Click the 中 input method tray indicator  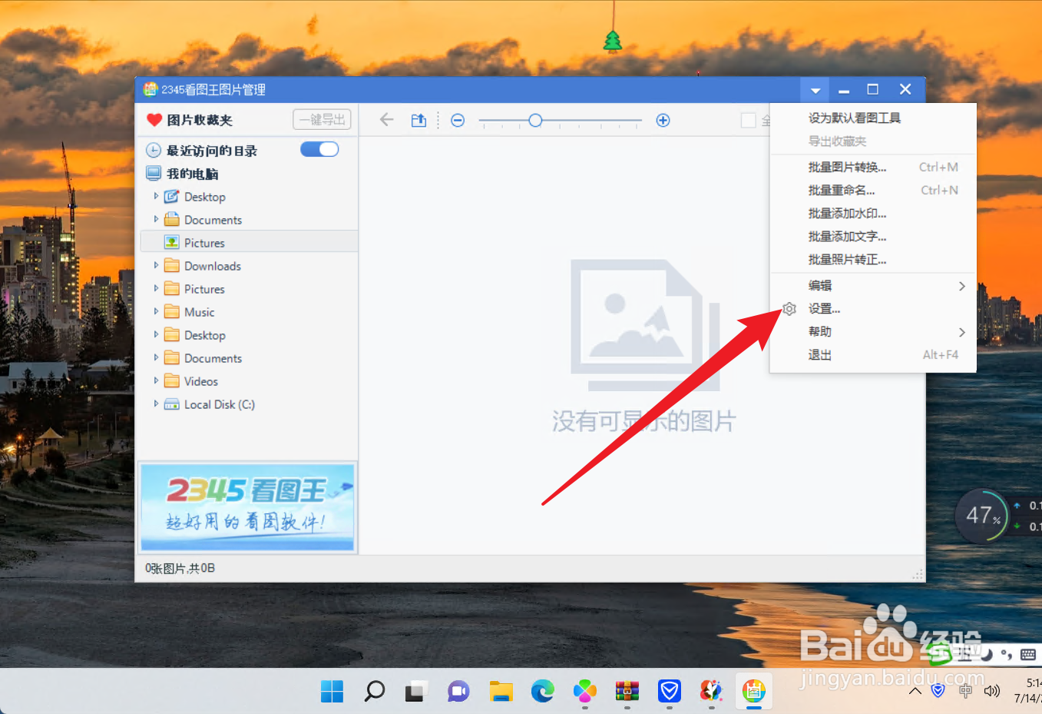click(x=965, y=691)
